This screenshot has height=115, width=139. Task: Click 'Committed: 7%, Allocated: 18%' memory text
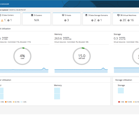pyautogui.click(x=78, y=42)
